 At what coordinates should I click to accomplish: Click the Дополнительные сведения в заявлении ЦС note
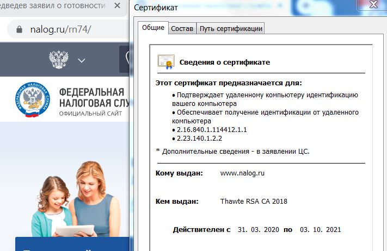click(x=233, y=151)
